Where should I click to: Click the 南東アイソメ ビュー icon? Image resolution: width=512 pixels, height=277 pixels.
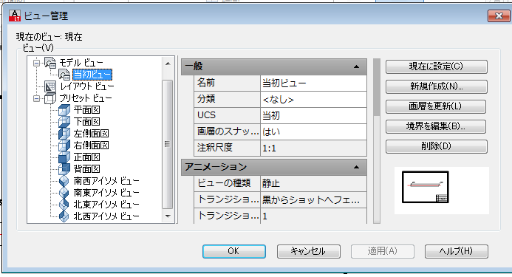[64, 192]
